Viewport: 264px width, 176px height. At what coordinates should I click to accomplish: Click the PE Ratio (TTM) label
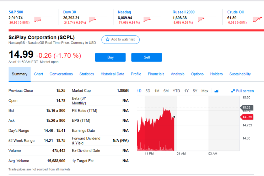click(x=85, y=111)
